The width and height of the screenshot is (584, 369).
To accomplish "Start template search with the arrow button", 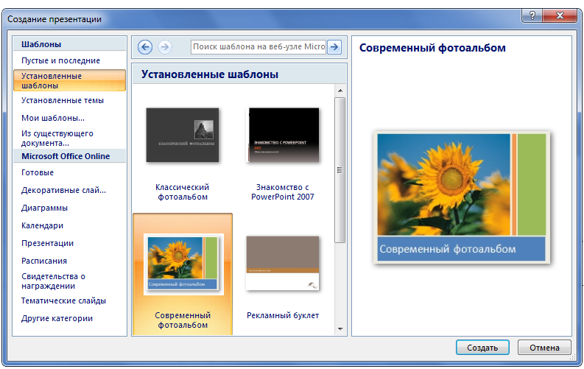I will click(x=334, y=47).
